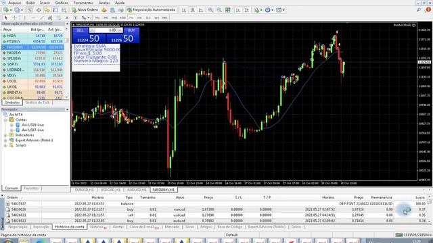The image size is (433, 243).
Task: Collapse the Contas tree node
Action: tap(5, 120)
